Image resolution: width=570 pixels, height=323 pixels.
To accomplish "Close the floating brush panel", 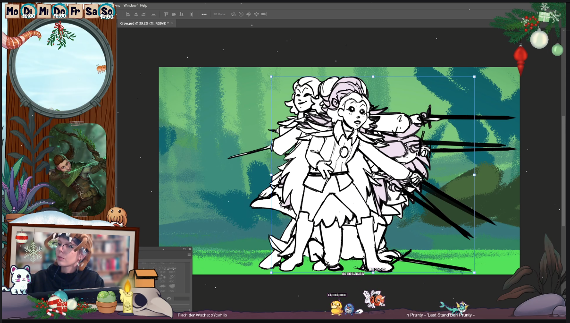I will 190,249.
